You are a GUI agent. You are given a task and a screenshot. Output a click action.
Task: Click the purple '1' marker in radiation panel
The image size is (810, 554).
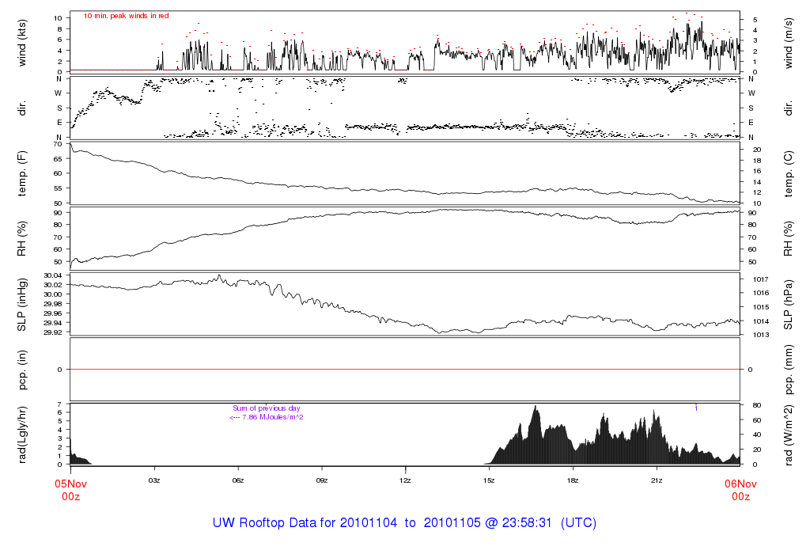[x=696, y=408]
